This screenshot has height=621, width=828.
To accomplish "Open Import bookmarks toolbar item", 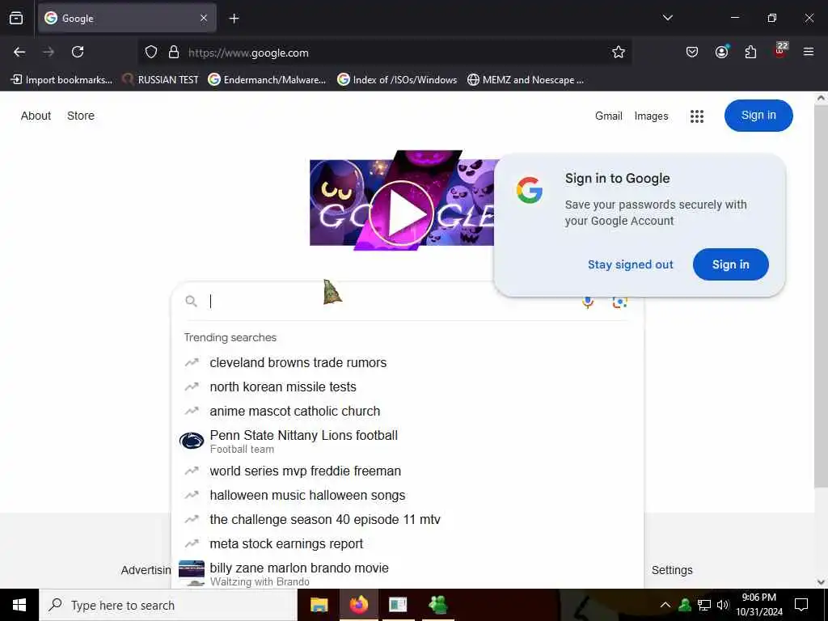I will (x=61, y=80).
